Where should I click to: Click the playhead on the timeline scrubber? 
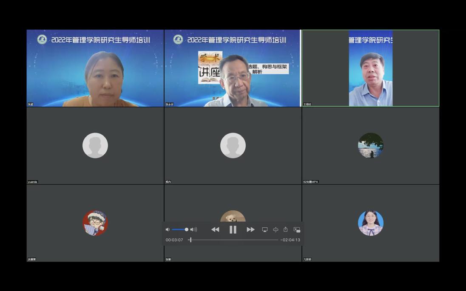pos(190,240)
